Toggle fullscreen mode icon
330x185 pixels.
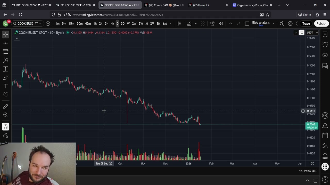tap(297, 24)
